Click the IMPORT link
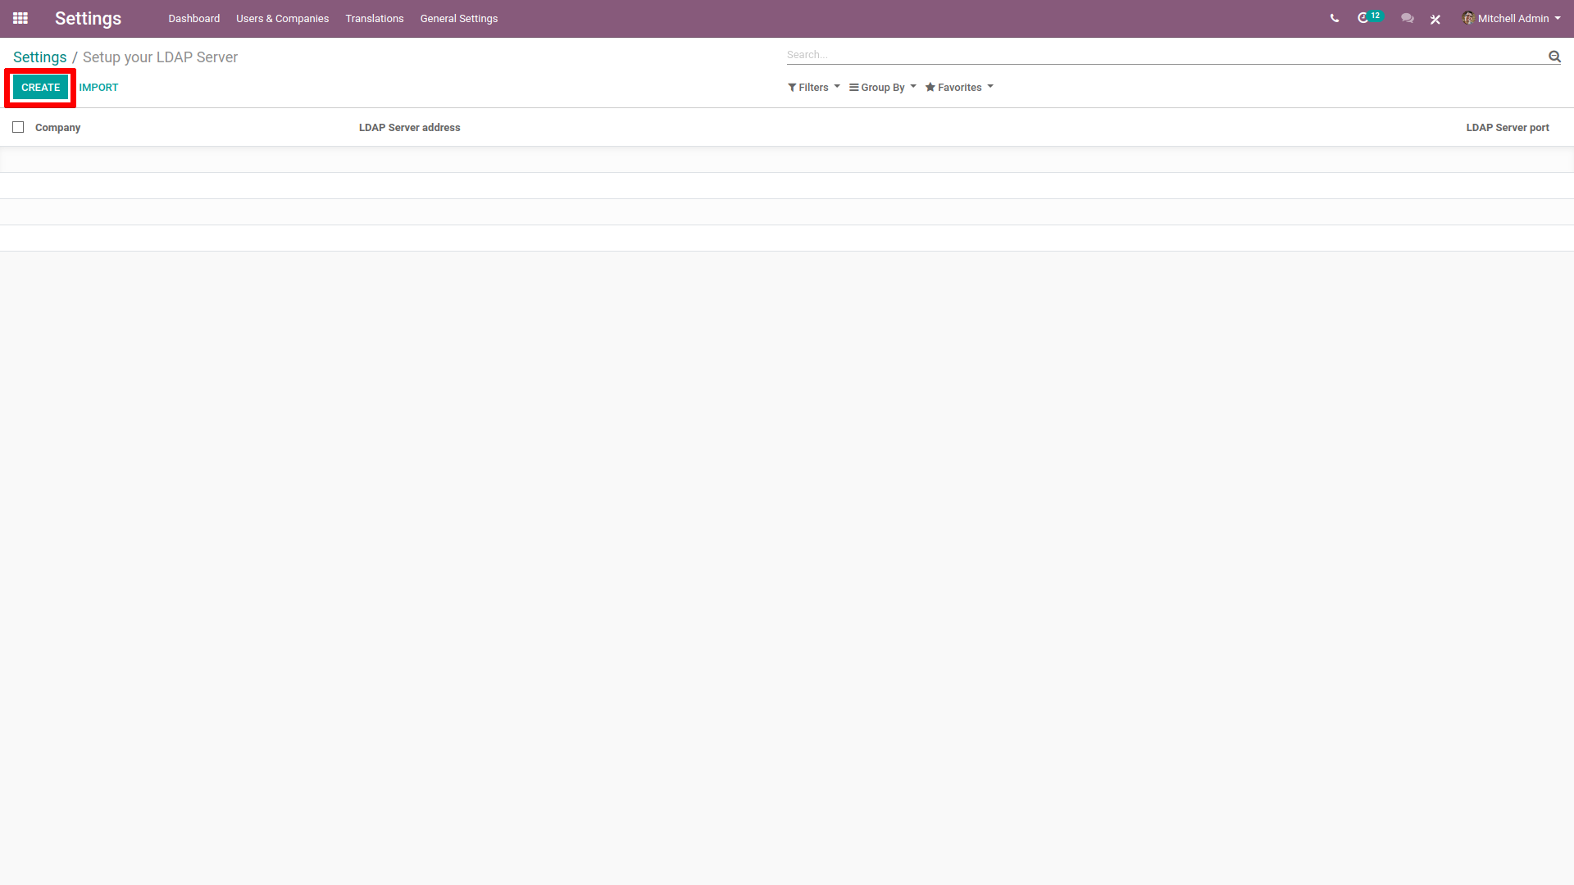The image size is (1574, 885). coord(99,88)
